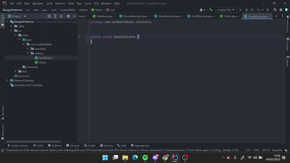Run the current file
This screenshot has width=290, height=163.
[241, 10]
